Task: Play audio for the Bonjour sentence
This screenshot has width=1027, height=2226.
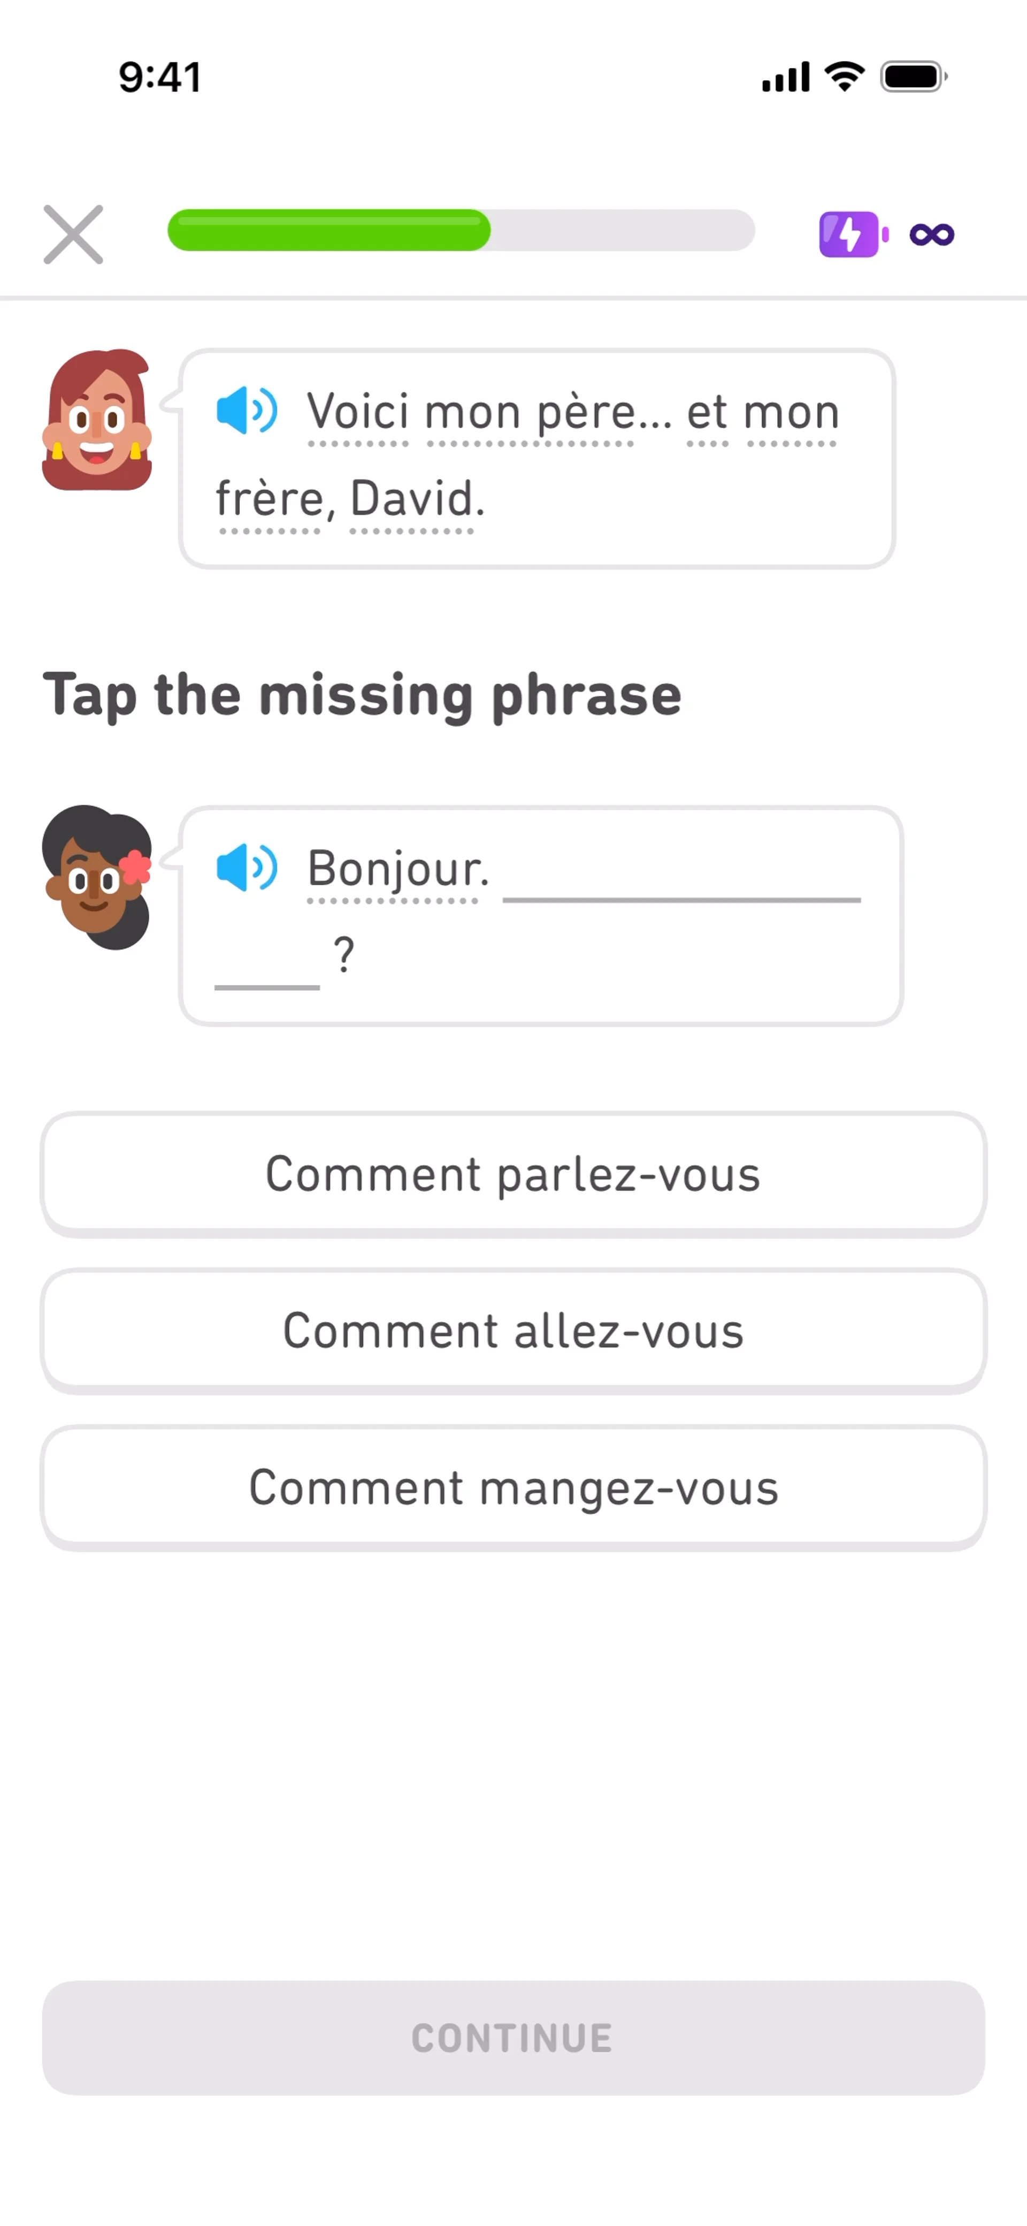Action: (x=246, y=867)
